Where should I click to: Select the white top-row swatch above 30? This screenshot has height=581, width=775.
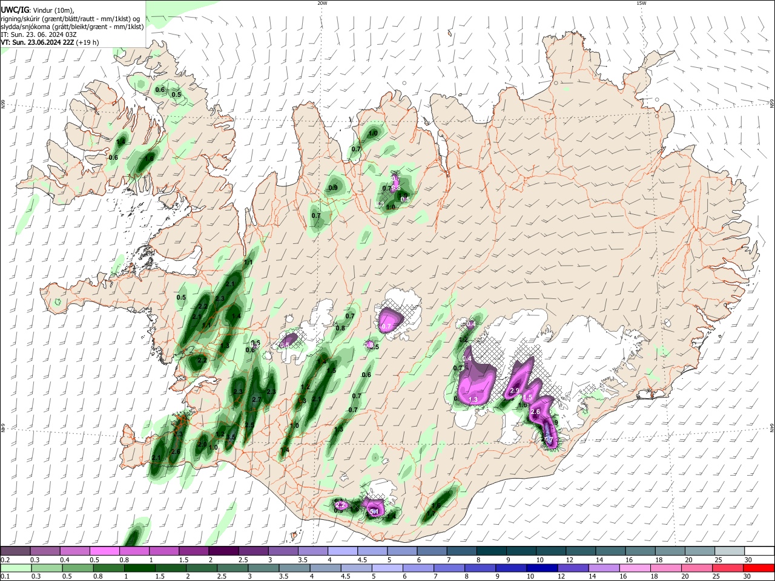(759, 551)
